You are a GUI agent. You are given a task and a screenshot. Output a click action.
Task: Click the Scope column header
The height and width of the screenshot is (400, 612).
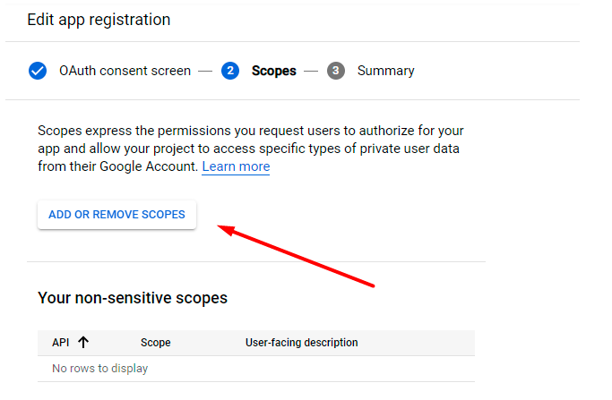click(155, 342)
